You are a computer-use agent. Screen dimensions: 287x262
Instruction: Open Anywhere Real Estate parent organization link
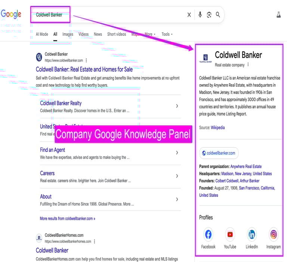246,166
